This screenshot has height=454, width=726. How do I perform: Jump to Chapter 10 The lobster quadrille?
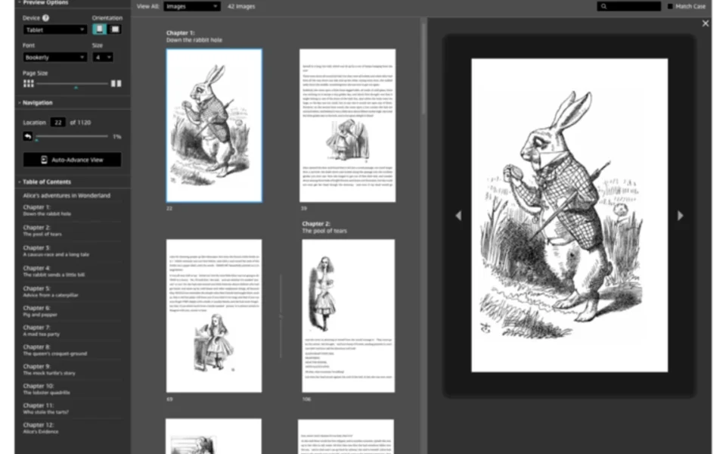coord(46,389)
